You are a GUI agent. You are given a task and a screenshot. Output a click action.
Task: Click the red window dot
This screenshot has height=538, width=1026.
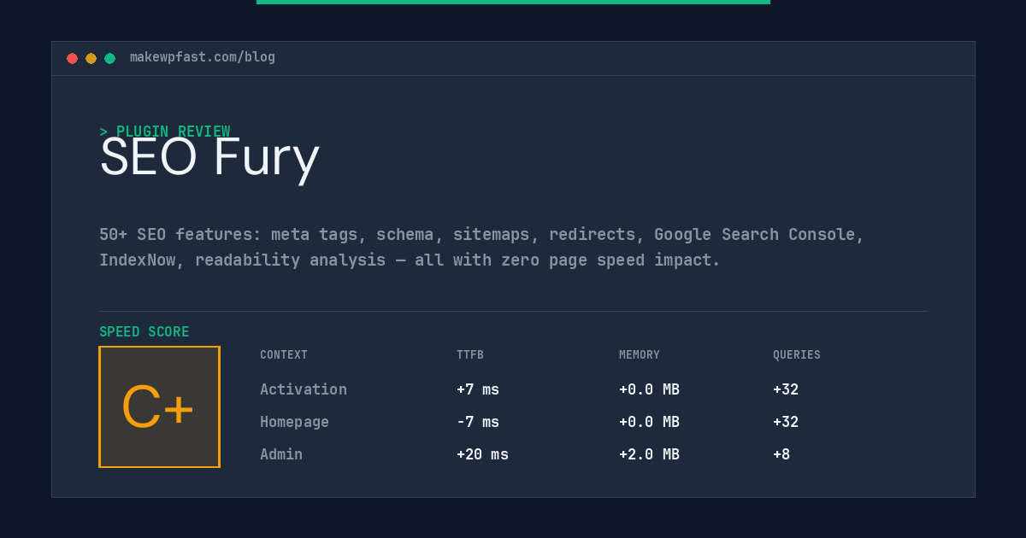tap(72, 58)
